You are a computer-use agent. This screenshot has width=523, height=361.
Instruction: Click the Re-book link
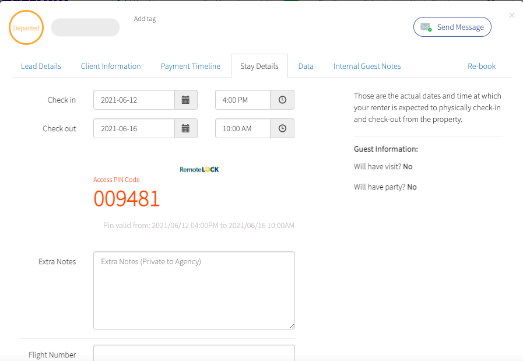[x=482, y=66]
